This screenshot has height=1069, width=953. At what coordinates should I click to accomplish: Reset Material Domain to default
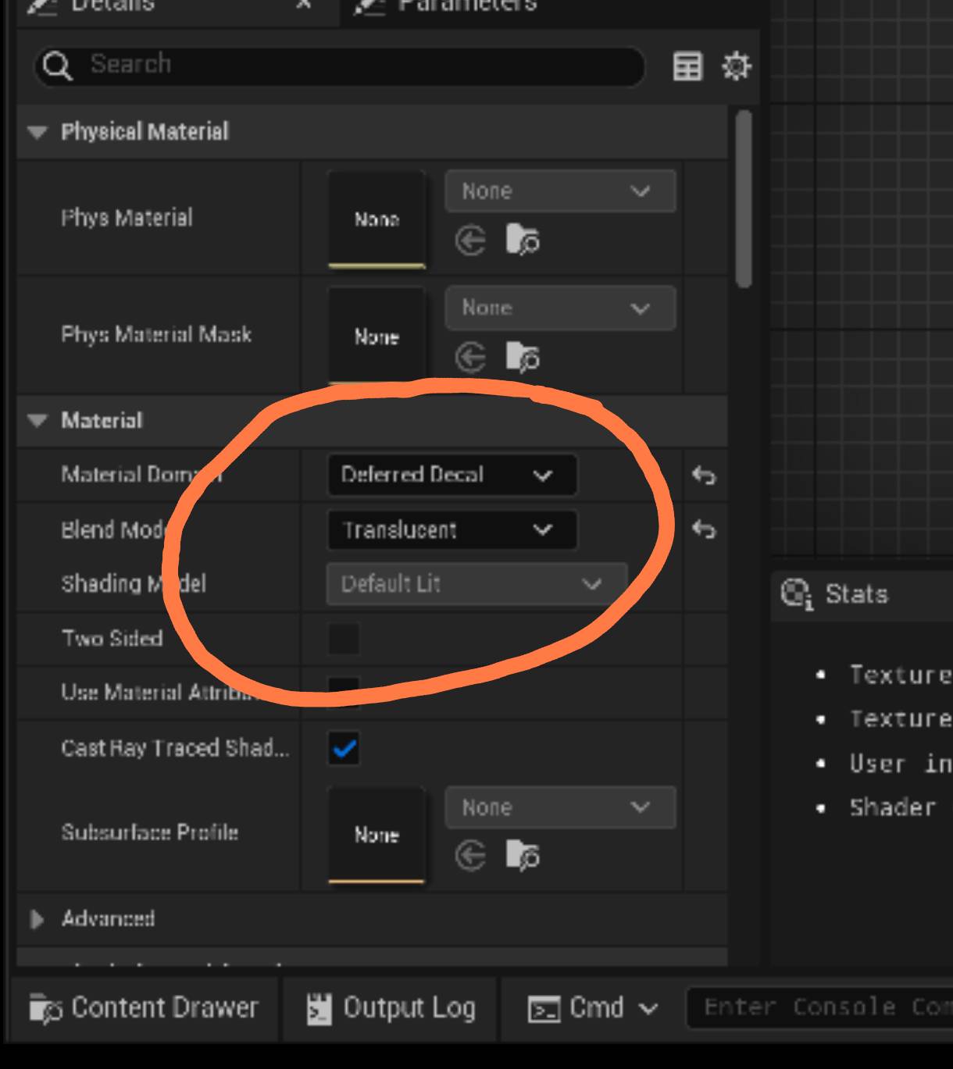(704, 475)
